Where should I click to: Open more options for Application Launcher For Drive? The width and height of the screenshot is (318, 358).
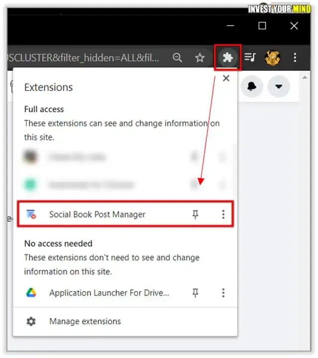(223, 293)
